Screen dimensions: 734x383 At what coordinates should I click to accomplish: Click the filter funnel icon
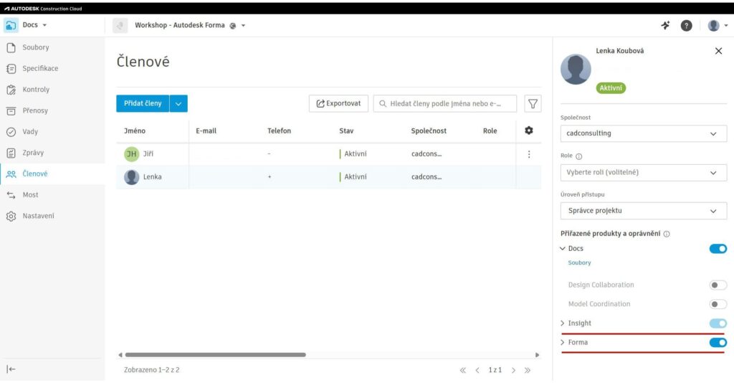click(x=533, y=104)
